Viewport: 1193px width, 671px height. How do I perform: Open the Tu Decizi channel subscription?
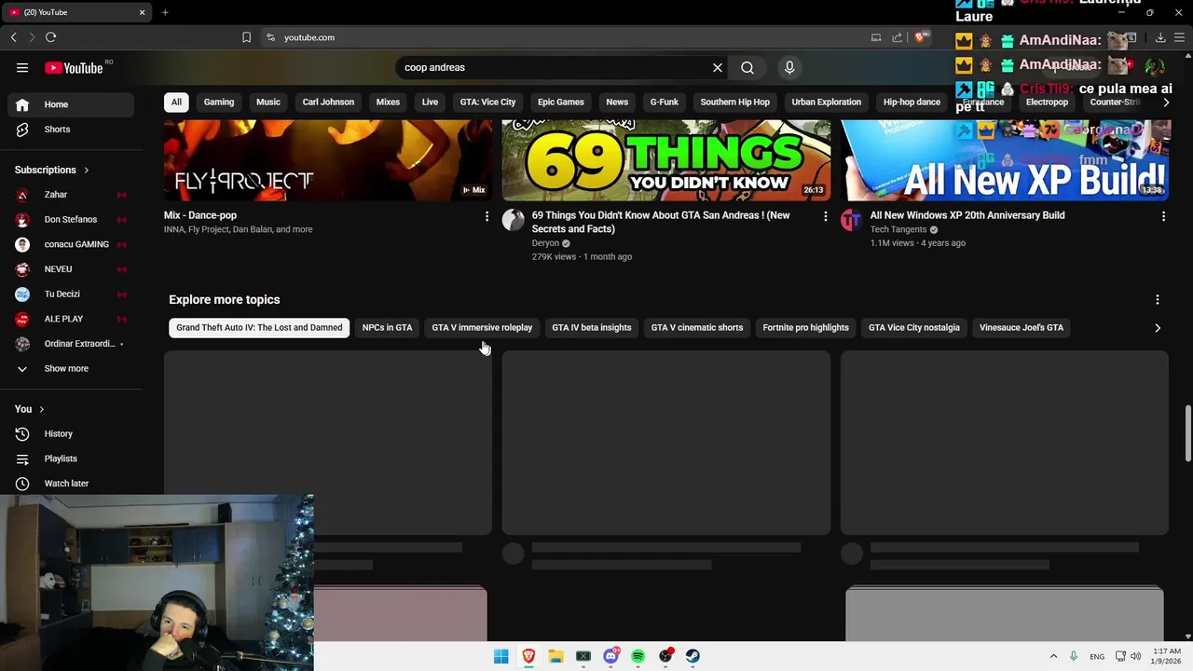[71, 294]
